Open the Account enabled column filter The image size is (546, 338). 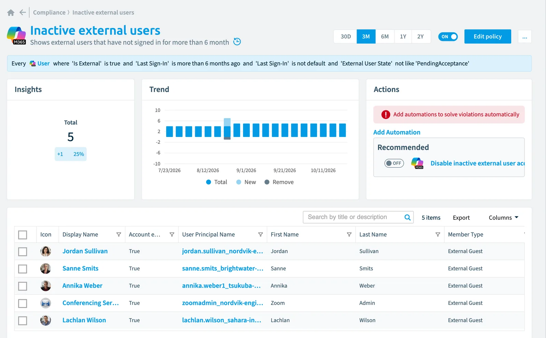[x=172, y=234]
